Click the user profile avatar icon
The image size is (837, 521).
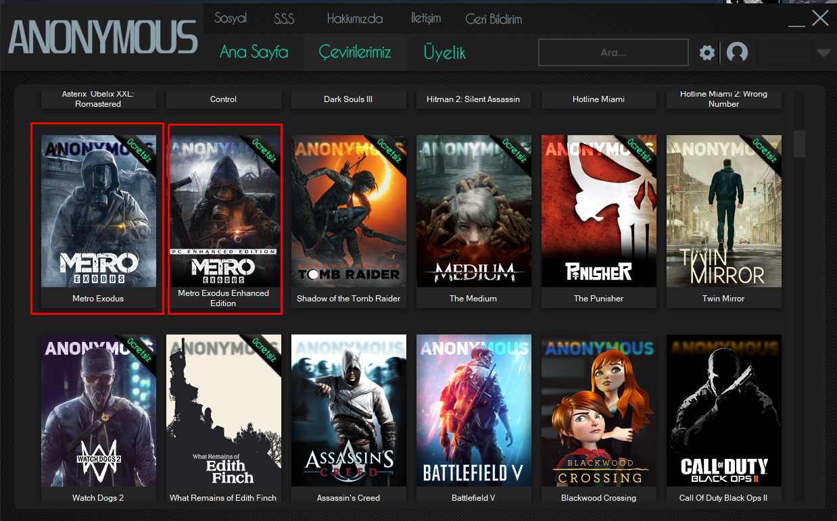[x=737, y=52]
